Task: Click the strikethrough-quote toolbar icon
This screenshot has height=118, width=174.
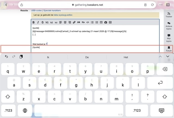Action: (83, 22)
